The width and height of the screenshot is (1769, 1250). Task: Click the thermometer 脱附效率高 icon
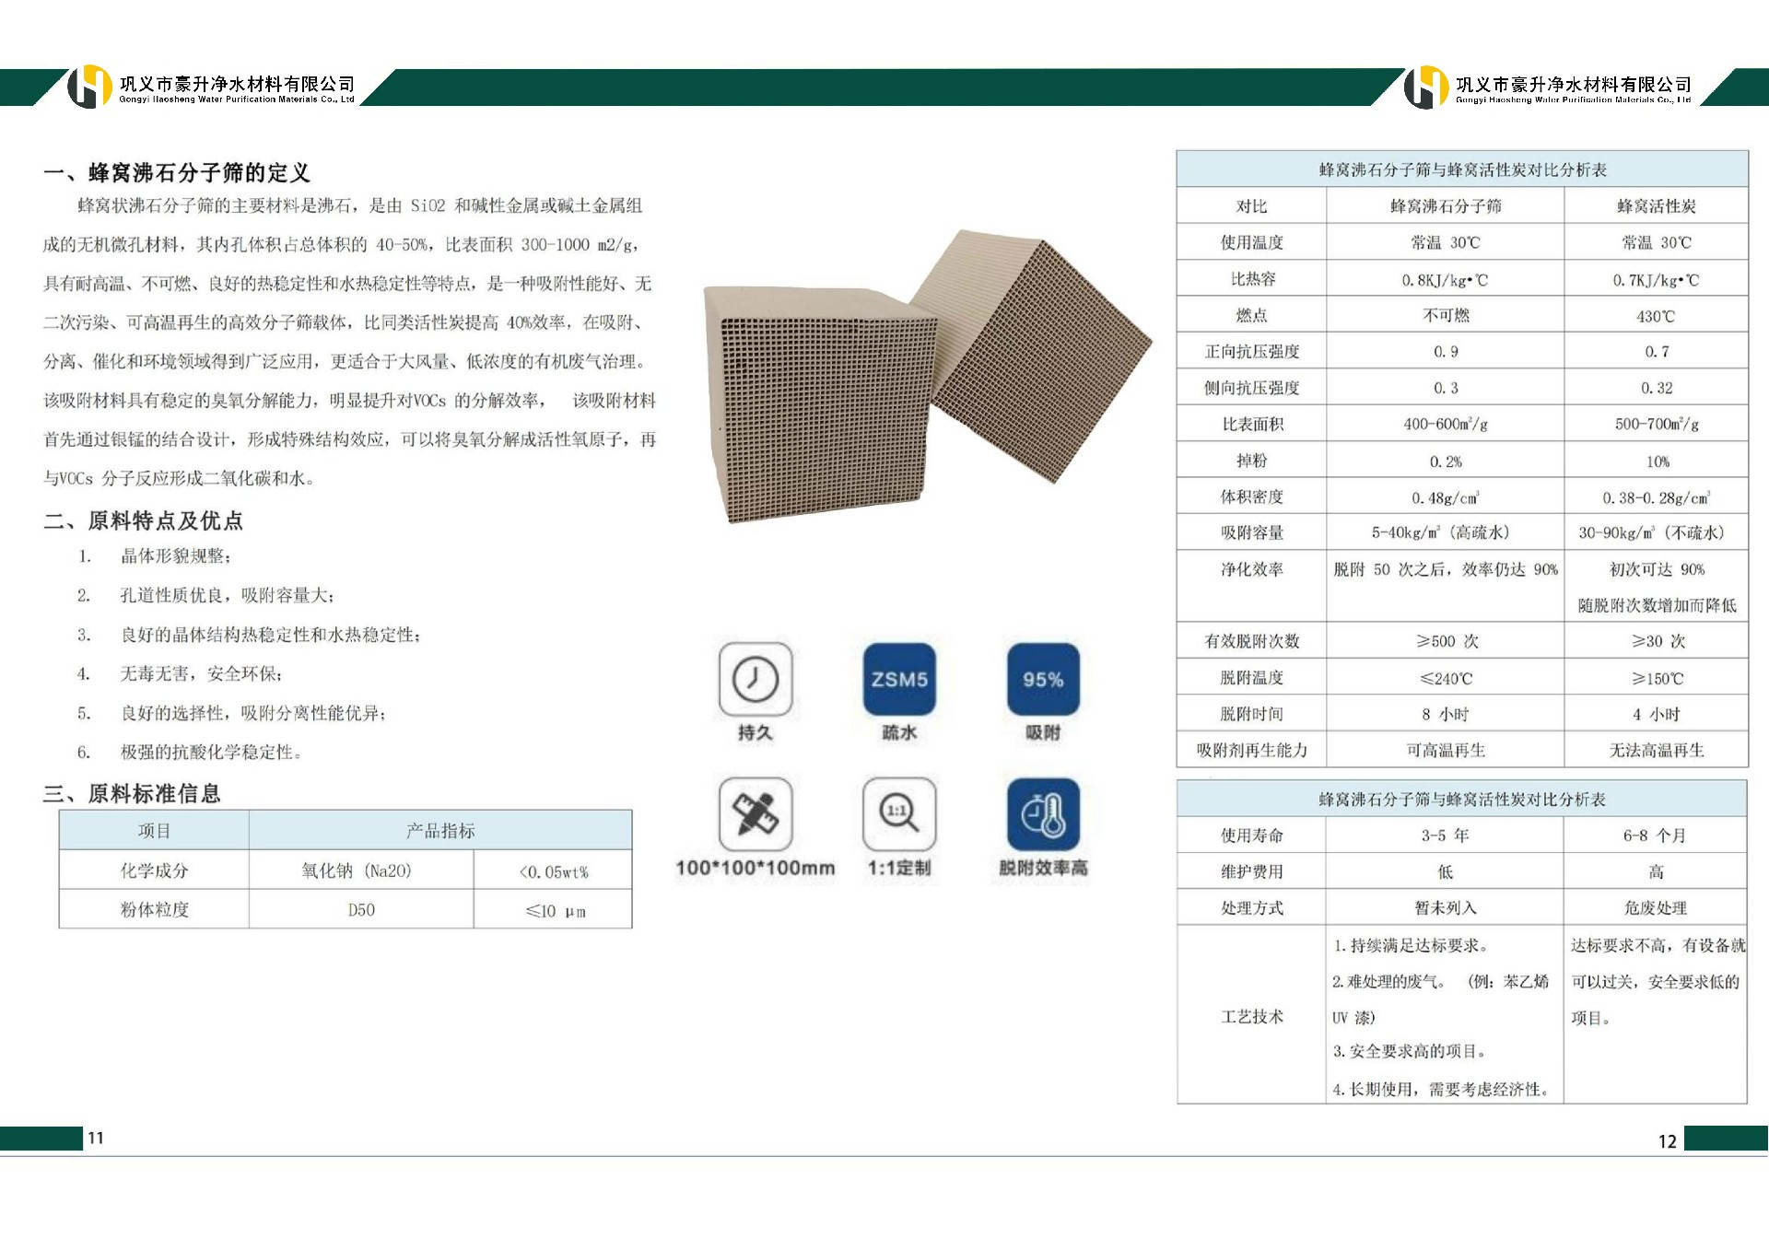(1042, 814)
